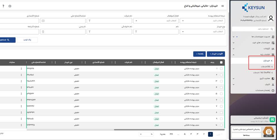Tick the select-all checkbox in the table header

[x=221, y=62]
